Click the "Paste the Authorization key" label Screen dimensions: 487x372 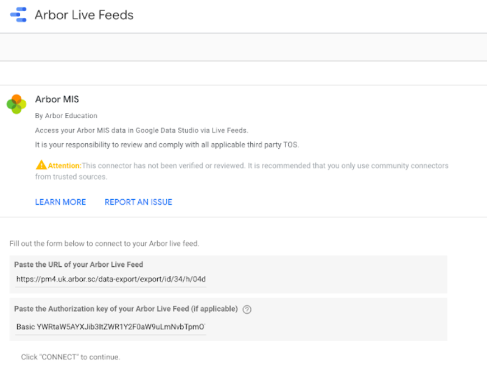[x=126, y=309]
